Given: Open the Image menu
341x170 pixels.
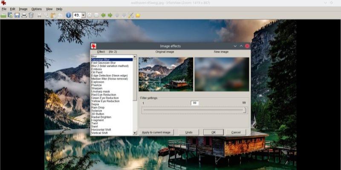Looking at the screenshot, I should coord(23,9).
